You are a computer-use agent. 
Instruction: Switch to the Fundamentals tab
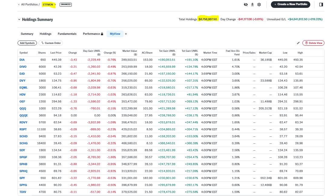(x=67, y=34)
